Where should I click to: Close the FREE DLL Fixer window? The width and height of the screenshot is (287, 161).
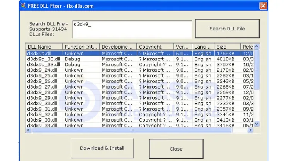tap(263, 6)
